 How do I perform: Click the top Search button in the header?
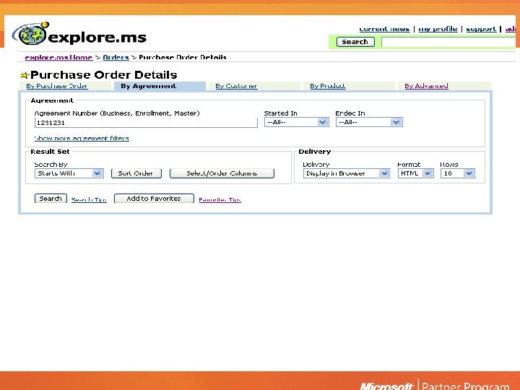point(355,42)
